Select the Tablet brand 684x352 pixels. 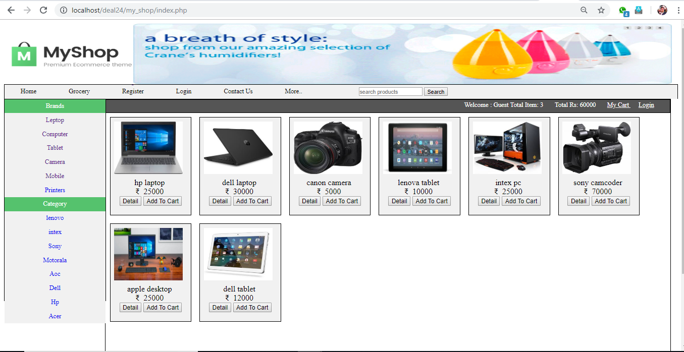click(55, 148)
